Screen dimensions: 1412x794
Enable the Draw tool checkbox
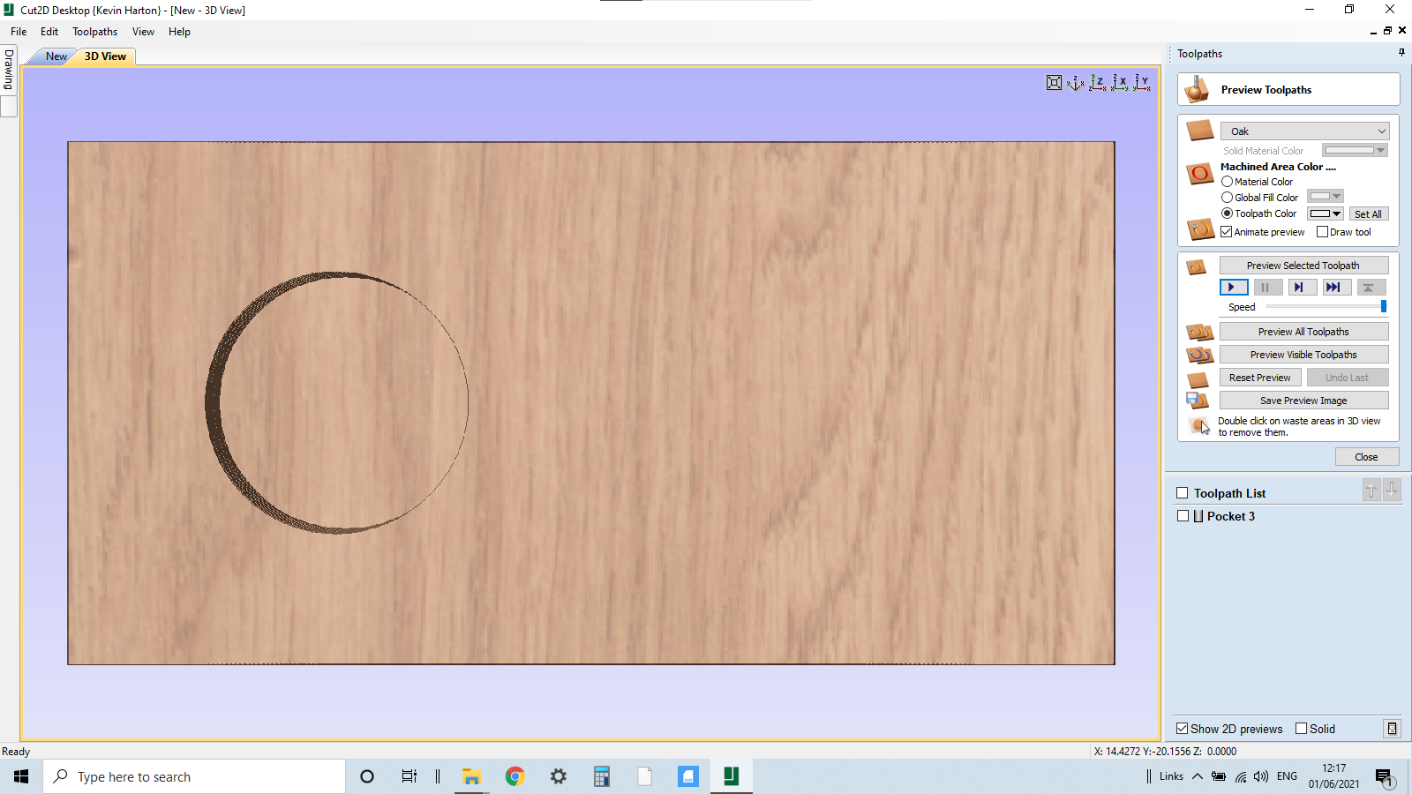[1323, 231]
